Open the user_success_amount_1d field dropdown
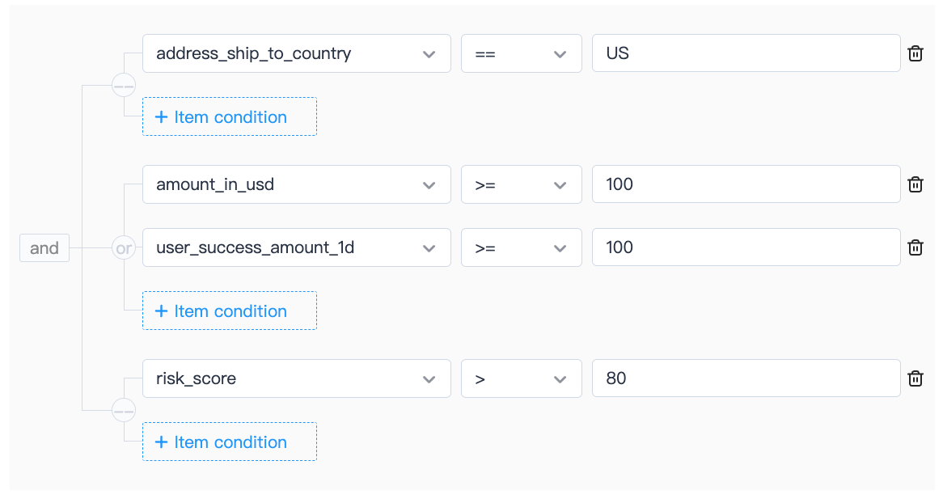943x503 pixels. [x=296, y=247]
